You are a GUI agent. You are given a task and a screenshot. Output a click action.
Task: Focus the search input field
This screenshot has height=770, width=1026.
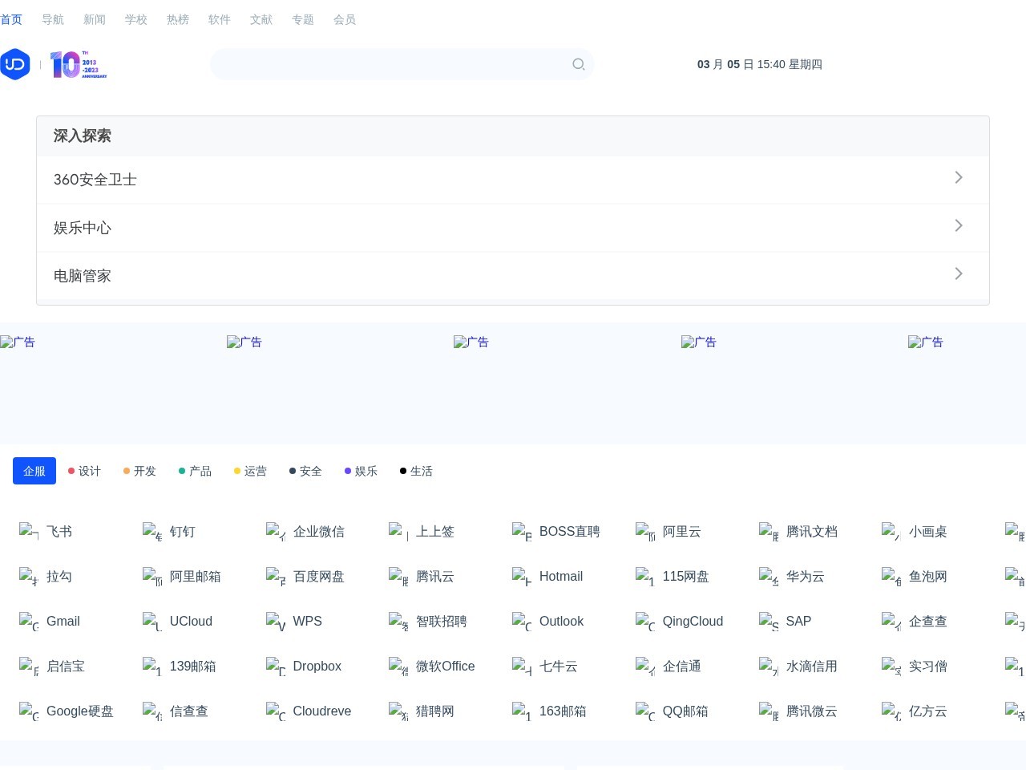point(389,64)
